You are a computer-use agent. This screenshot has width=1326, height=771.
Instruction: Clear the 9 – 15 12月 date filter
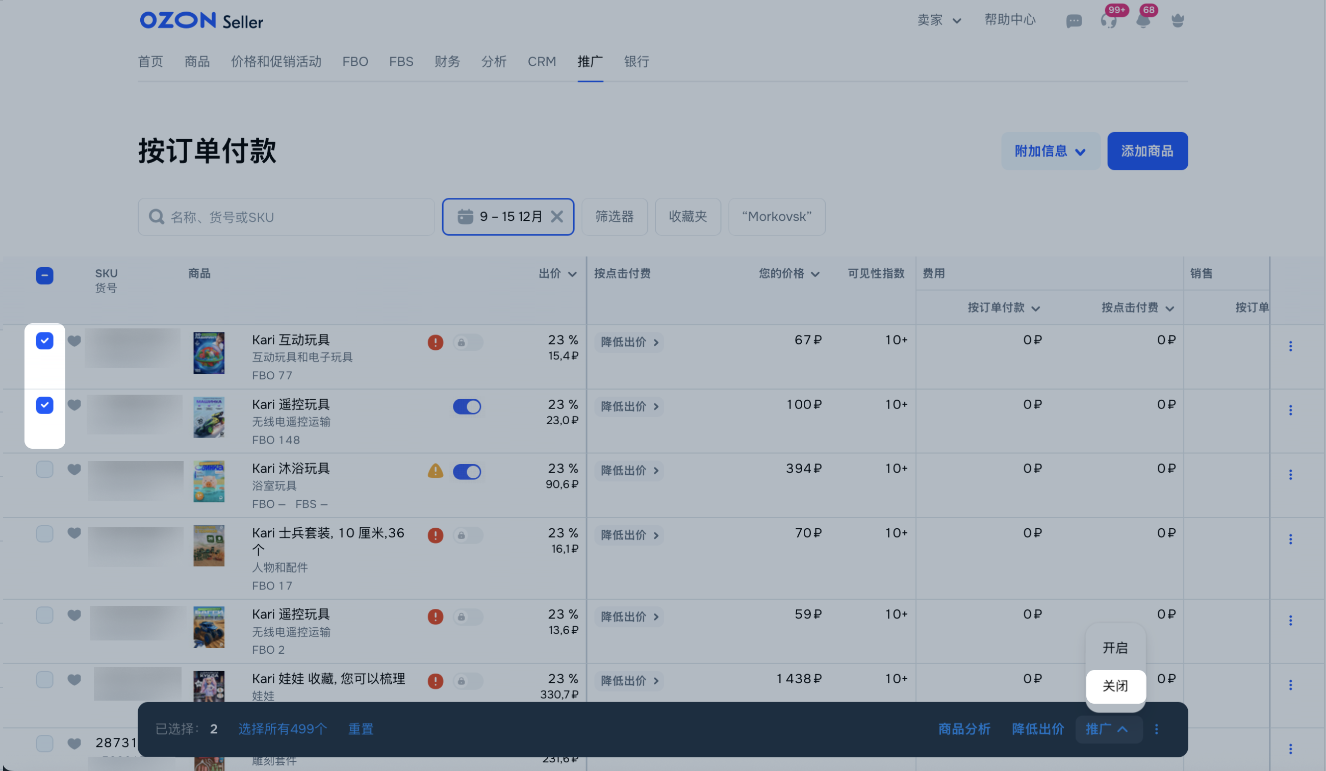click(x=557, y=216)
